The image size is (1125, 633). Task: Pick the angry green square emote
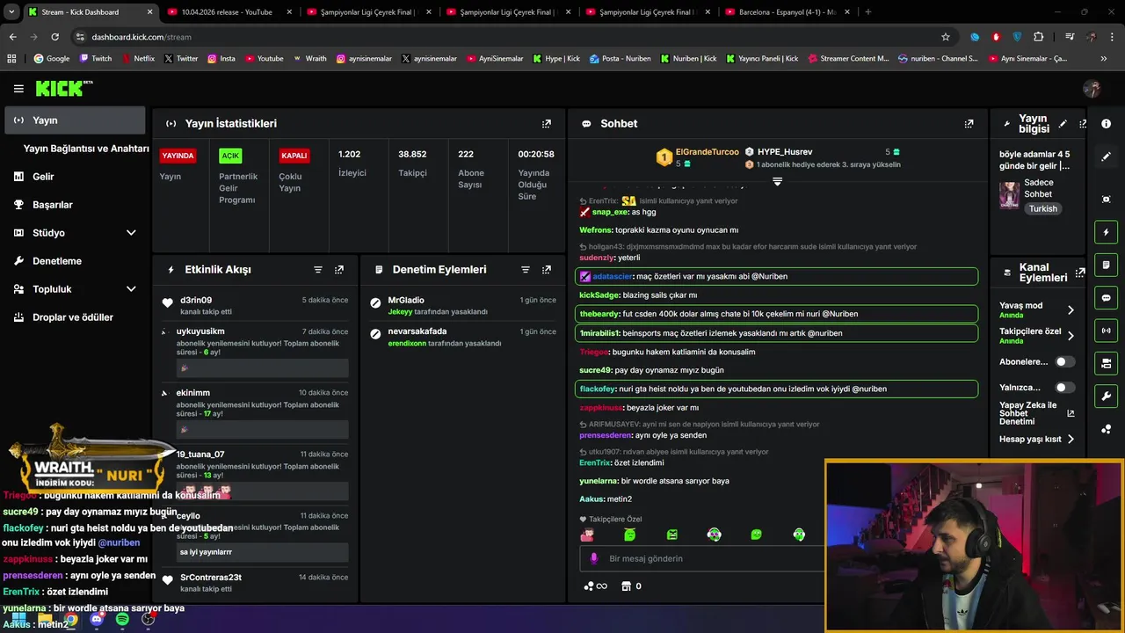pos(671,535)
